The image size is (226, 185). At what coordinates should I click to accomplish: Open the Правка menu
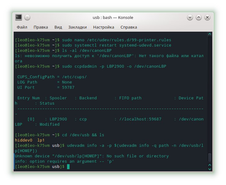tap(41, 27)
